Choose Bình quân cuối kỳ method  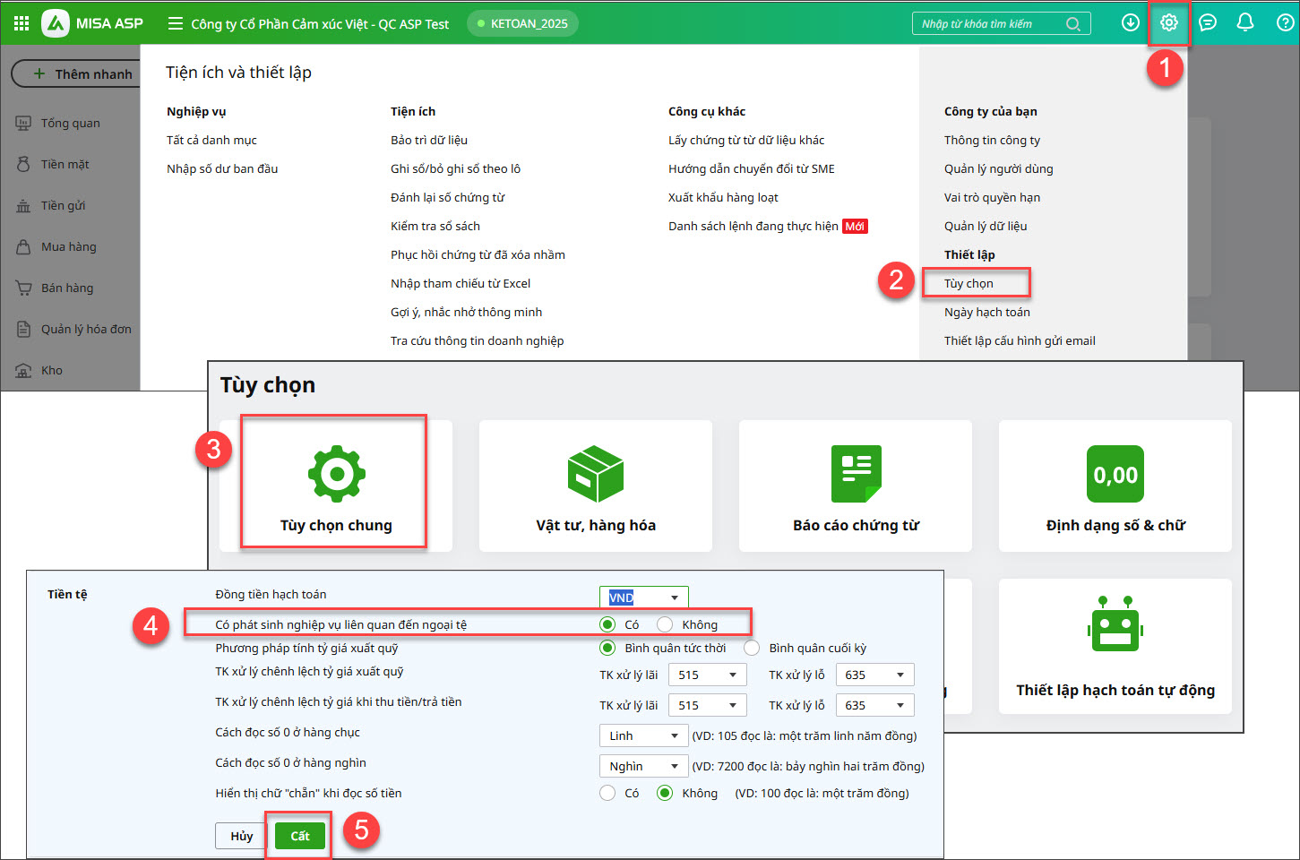(x=752, y=648)
